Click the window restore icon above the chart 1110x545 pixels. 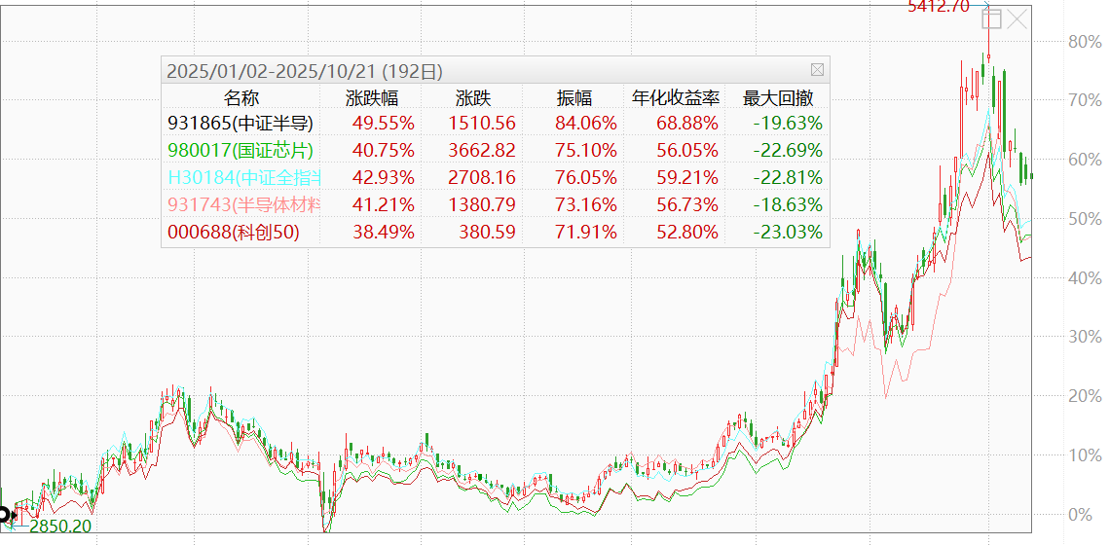991,18
